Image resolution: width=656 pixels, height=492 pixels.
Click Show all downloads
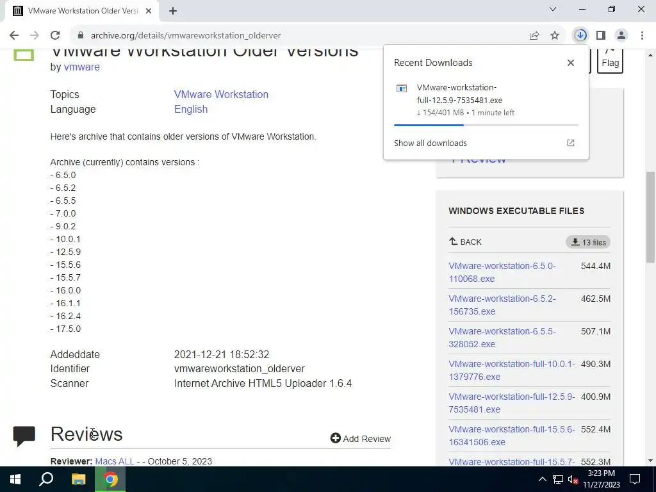click(430, 143)
